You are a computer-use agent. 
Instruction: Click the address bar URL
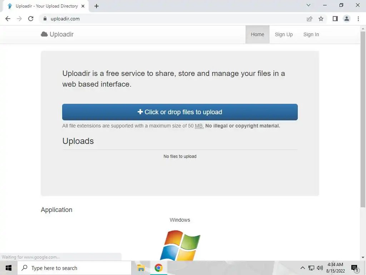click(65, 19)
